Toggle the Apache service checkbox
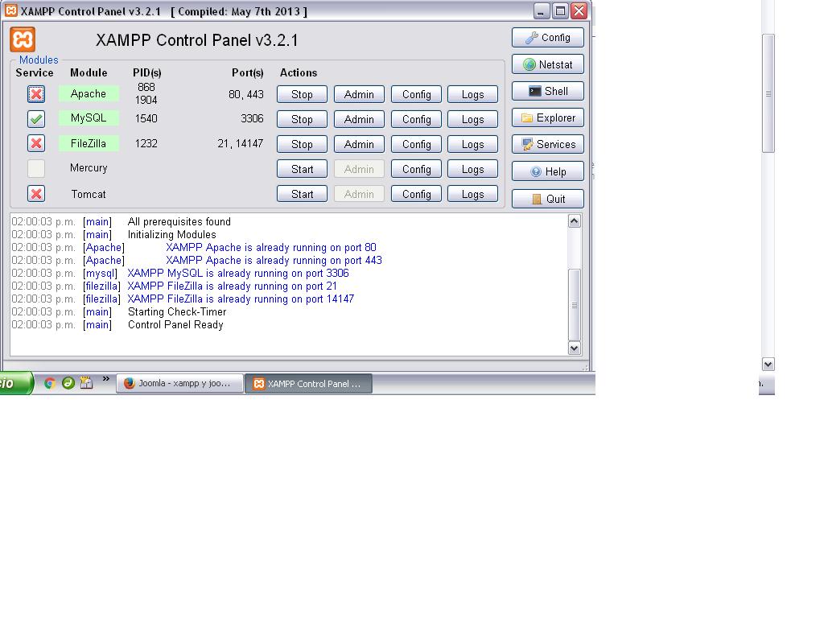Viewport: 824px width, 618px height. coord(36,94)
